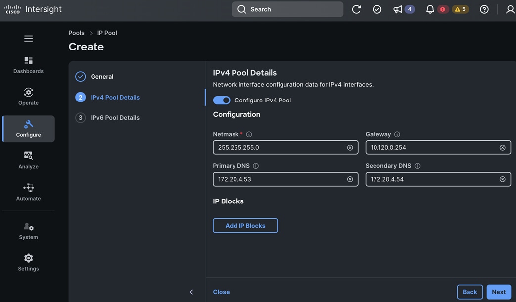516x302 pixels.
Task: Disable the Configure IPv4 Pool toggle
Action: (x=222, y=100)
